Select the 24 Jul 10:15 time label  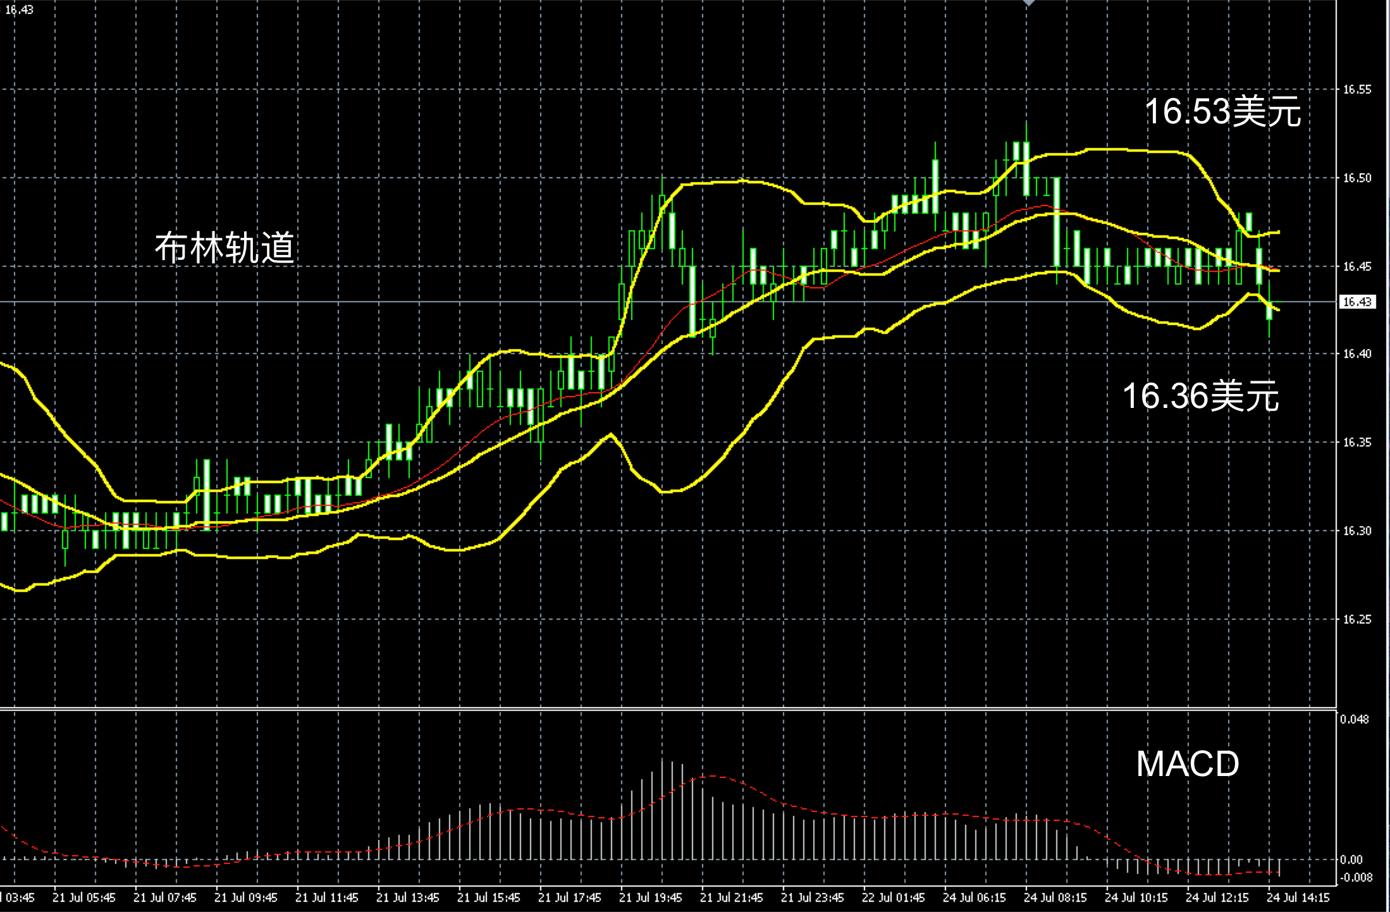coord(1136,898)
